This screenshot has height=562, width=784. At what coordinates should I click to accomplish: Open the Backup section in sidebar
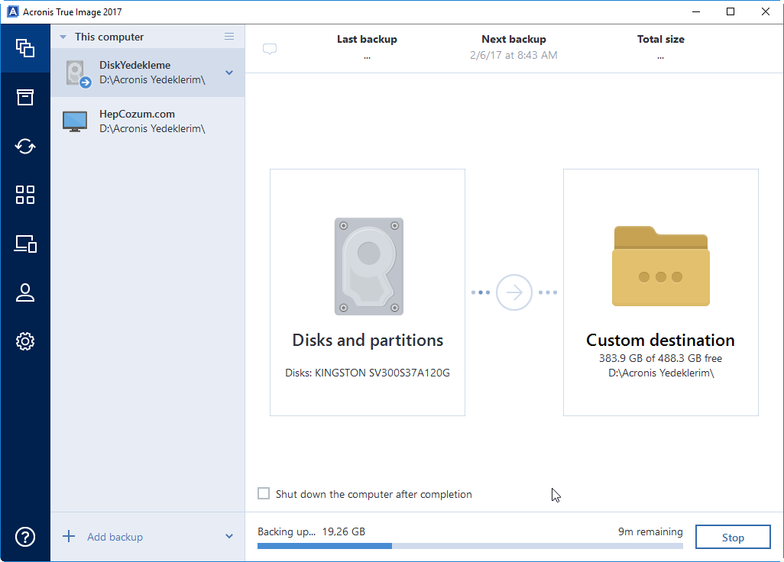[x=25, y=48]
